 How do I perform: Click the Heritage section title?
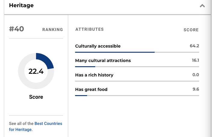coord(21,5)
